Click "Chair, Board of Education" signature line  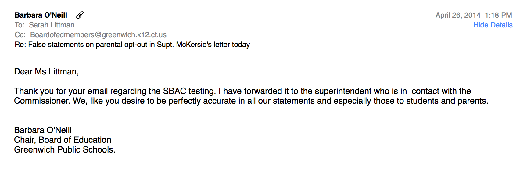[x=63, y=140]
